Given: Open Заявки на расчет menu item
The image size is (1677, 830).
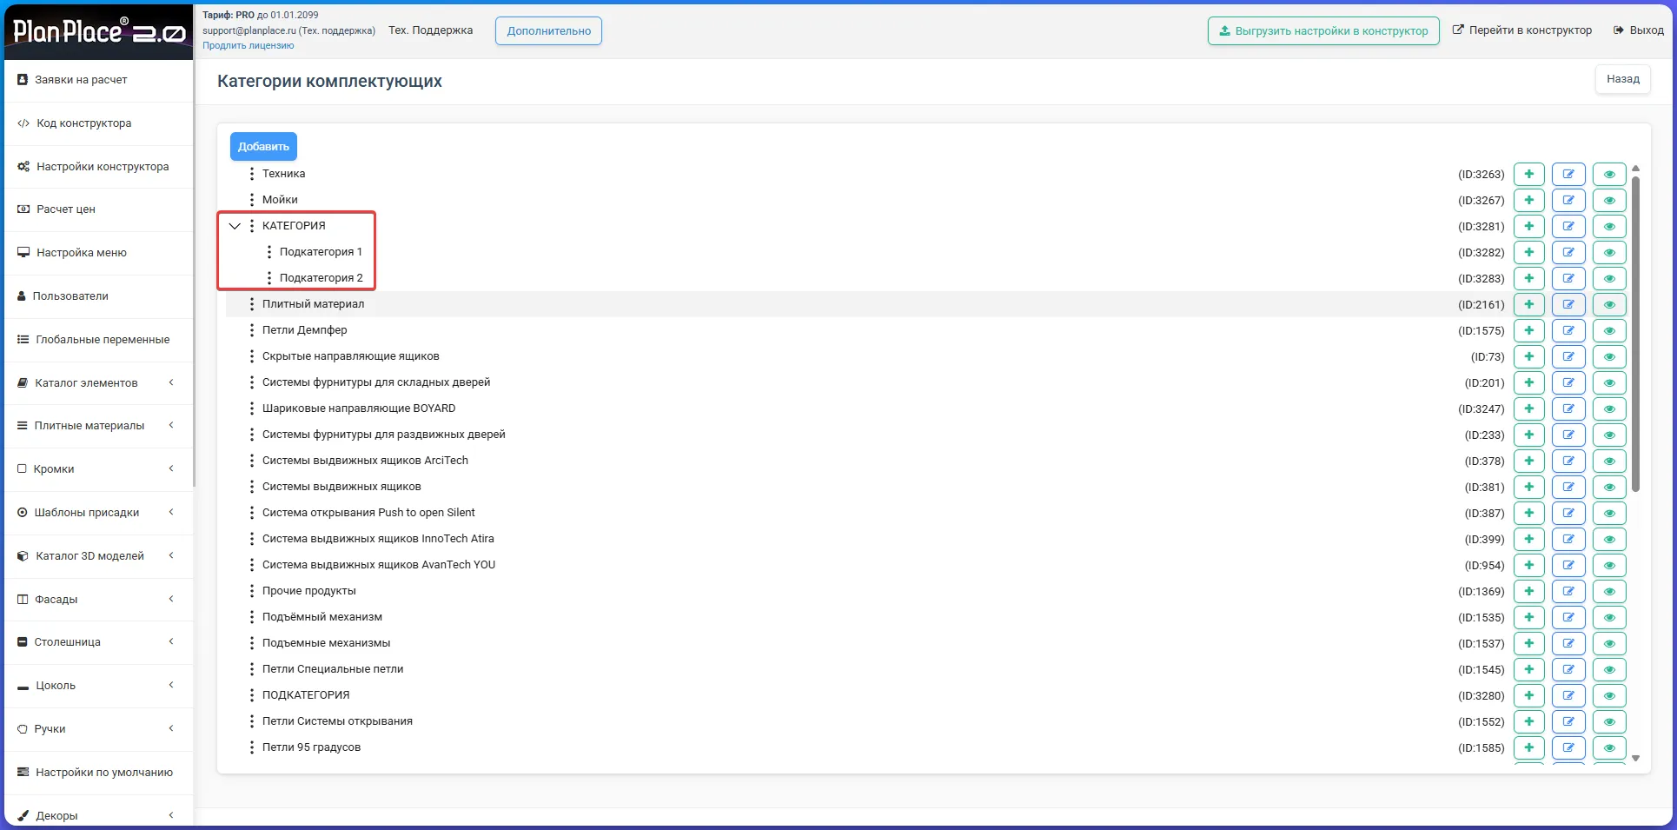Looking at the screenshot, I should (x=98, y=80).
